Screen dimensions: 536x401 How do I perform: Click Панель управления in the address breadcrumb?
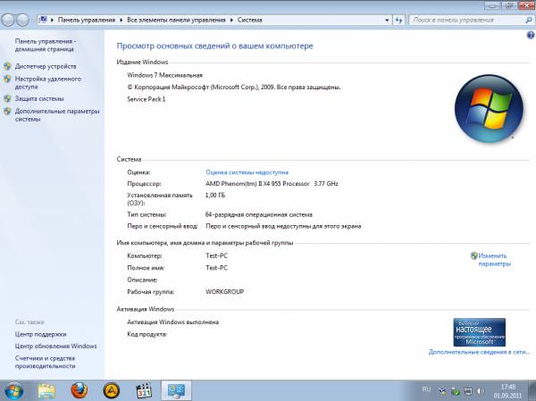pos(87,20)
